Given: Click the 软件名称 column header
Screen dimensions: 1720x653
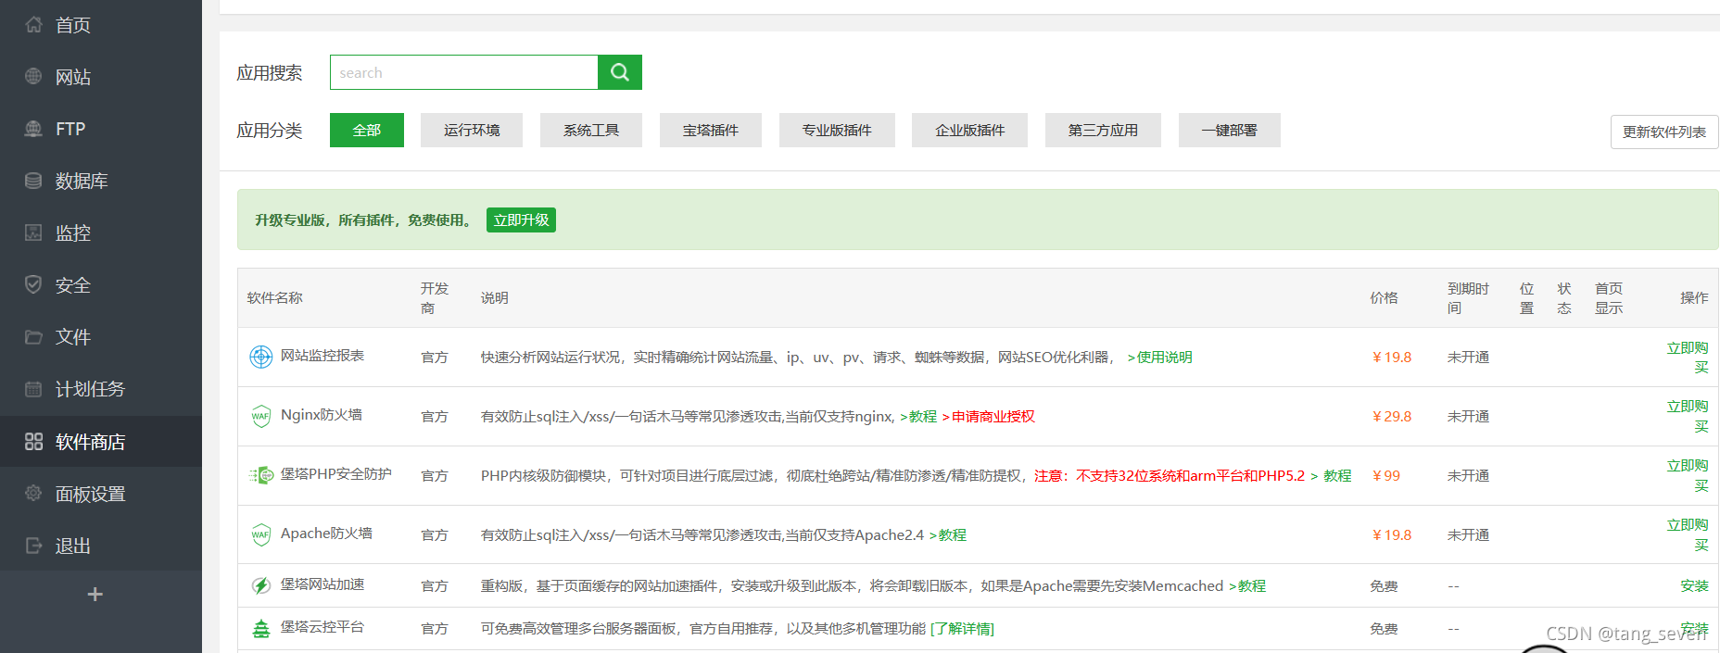Looking at the screenshot, I should coord(275,298).
